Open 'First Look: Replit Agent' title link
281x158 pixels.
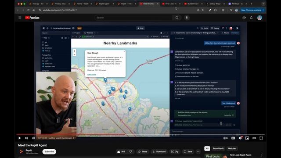[x=241, y=155]
